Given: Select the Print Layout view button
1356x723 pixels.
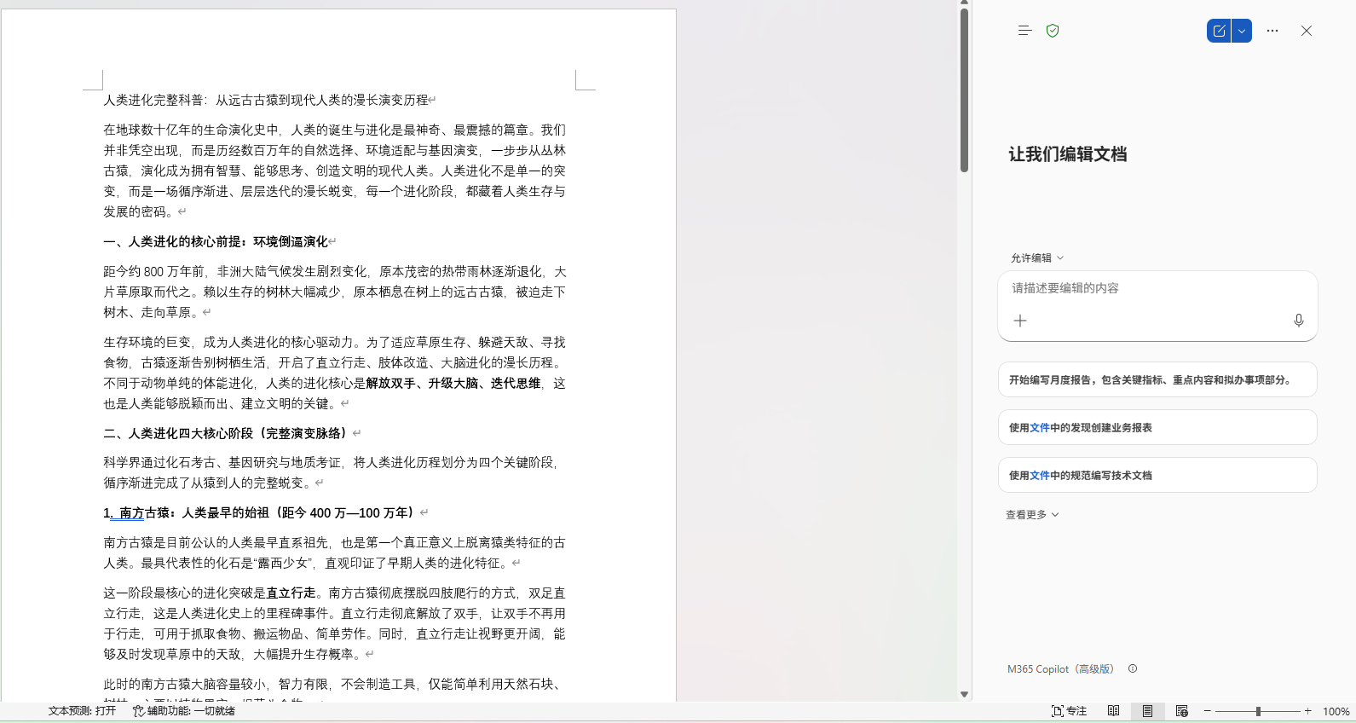Looking at the screenshot, I should click(1147, 711).
